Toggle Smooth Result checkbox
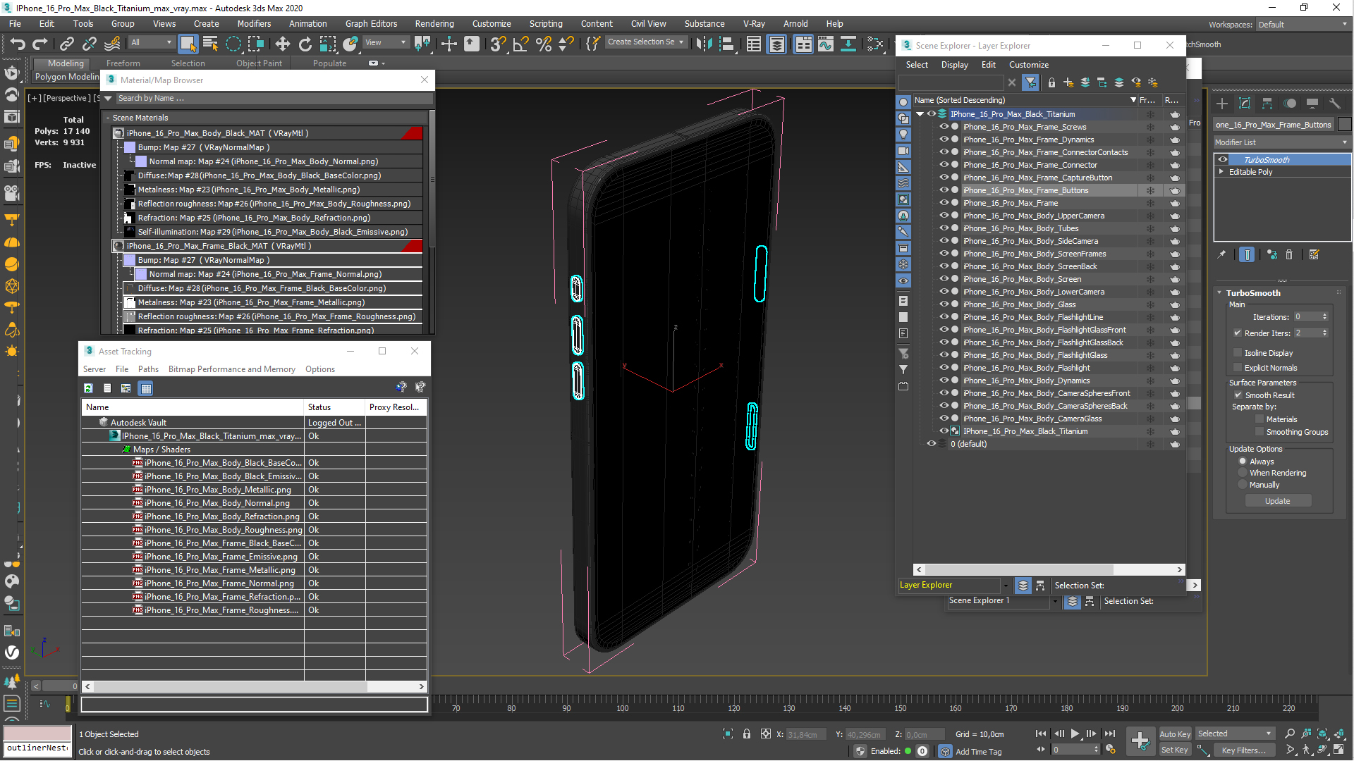The width and height of the screenshot is (1354, 761). (x=1238, y=395)
